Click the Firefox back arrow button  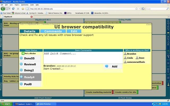(3, 9)
